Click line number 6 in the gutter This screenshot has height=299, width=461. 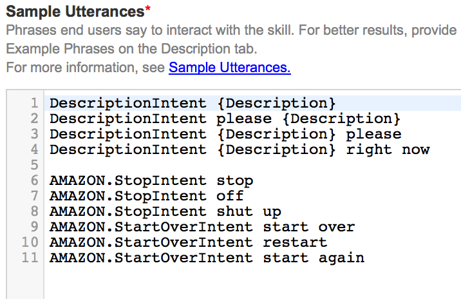tap(34, 180)
